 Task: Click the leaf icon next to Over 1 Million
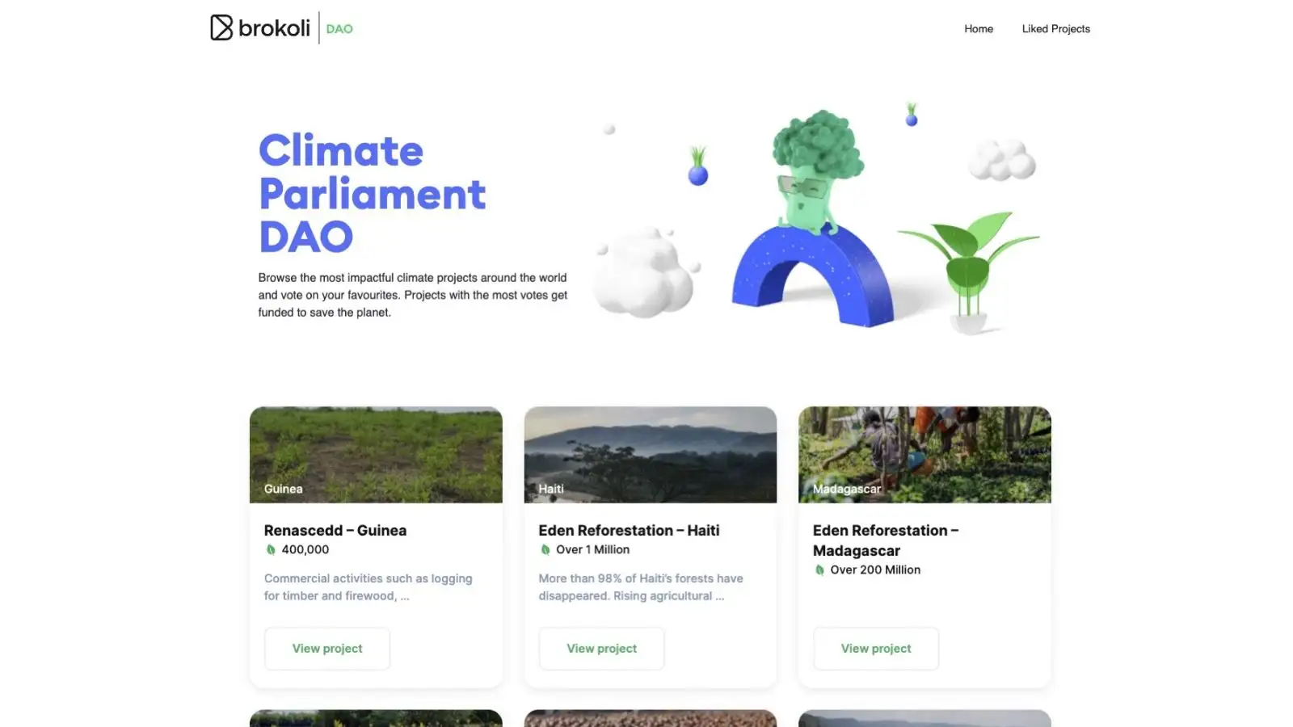[545, 550]
